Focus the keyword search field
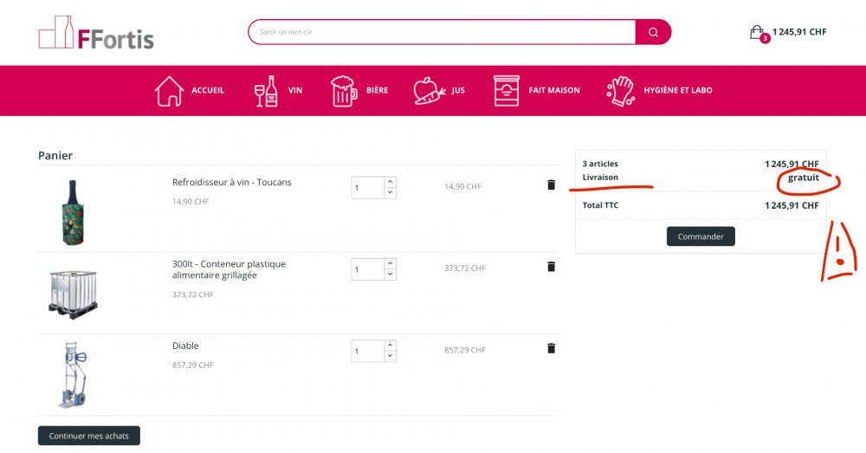 tap(442, 32)
